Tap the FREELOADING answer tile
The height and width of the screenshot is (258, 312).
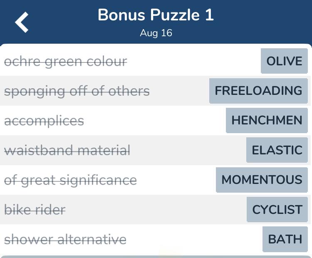pos(258,91)
